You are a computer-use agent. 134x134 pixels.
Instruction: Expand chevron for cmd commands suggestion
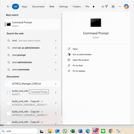tap(56, 70)
